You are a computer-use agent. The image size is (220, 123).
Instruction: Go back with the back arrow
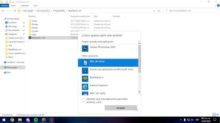(3, 11)
